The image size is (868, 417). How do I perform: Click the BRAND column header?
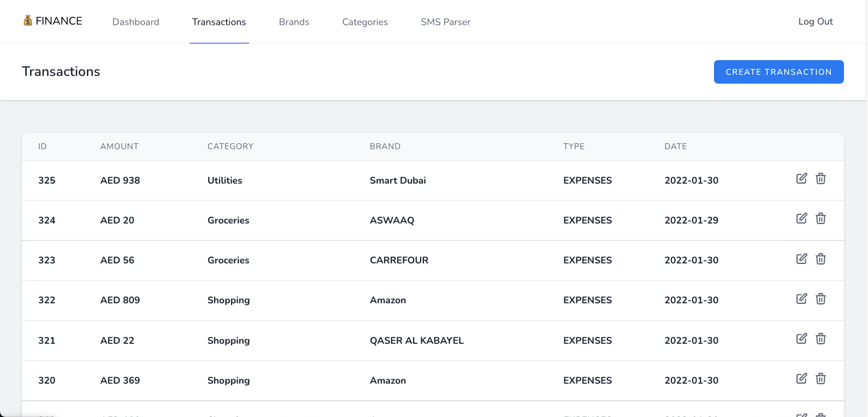(385, 146)
